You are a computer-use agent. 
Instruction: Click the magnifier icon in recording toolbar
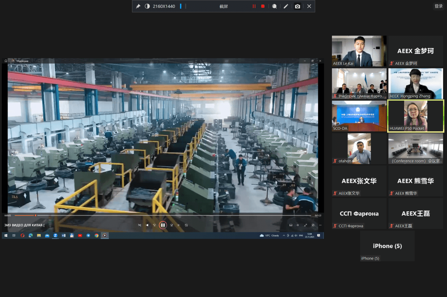(x=274, y=6)
